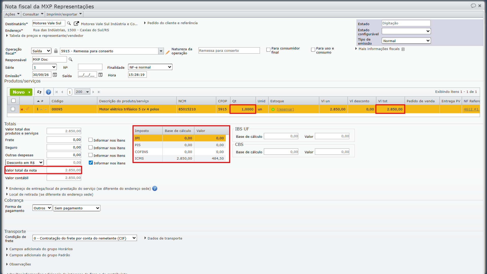Open the Sem pagamento dropdown

point(77,208)
